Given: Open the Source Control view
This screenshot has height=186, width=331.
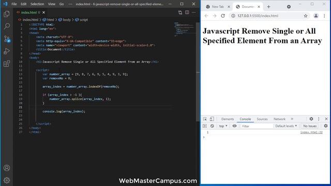Looking at the screenshot, I should coord(7,39).
